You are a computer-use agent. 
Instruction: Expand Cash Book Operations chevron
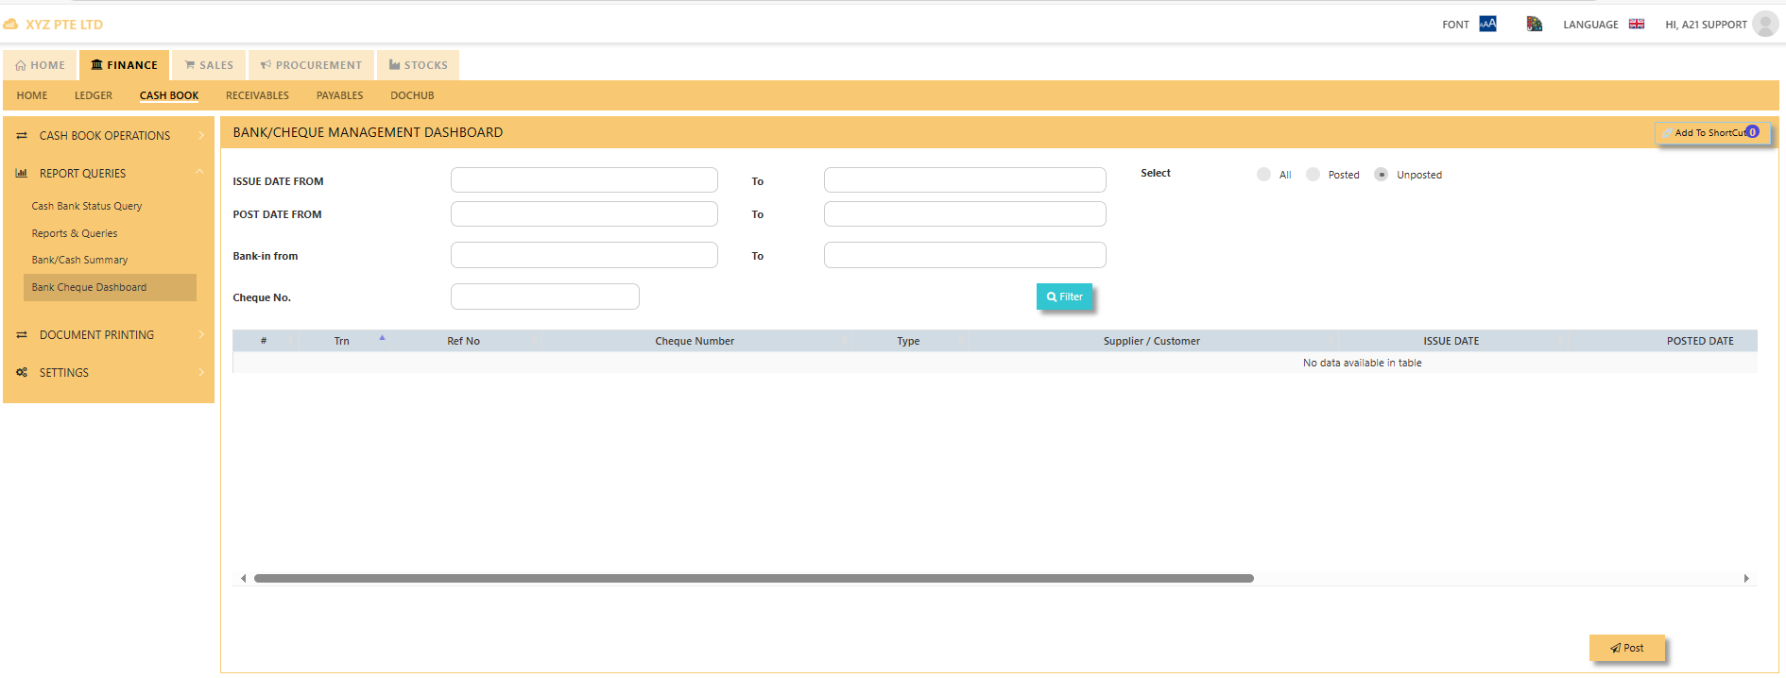[x=200, y=136]
